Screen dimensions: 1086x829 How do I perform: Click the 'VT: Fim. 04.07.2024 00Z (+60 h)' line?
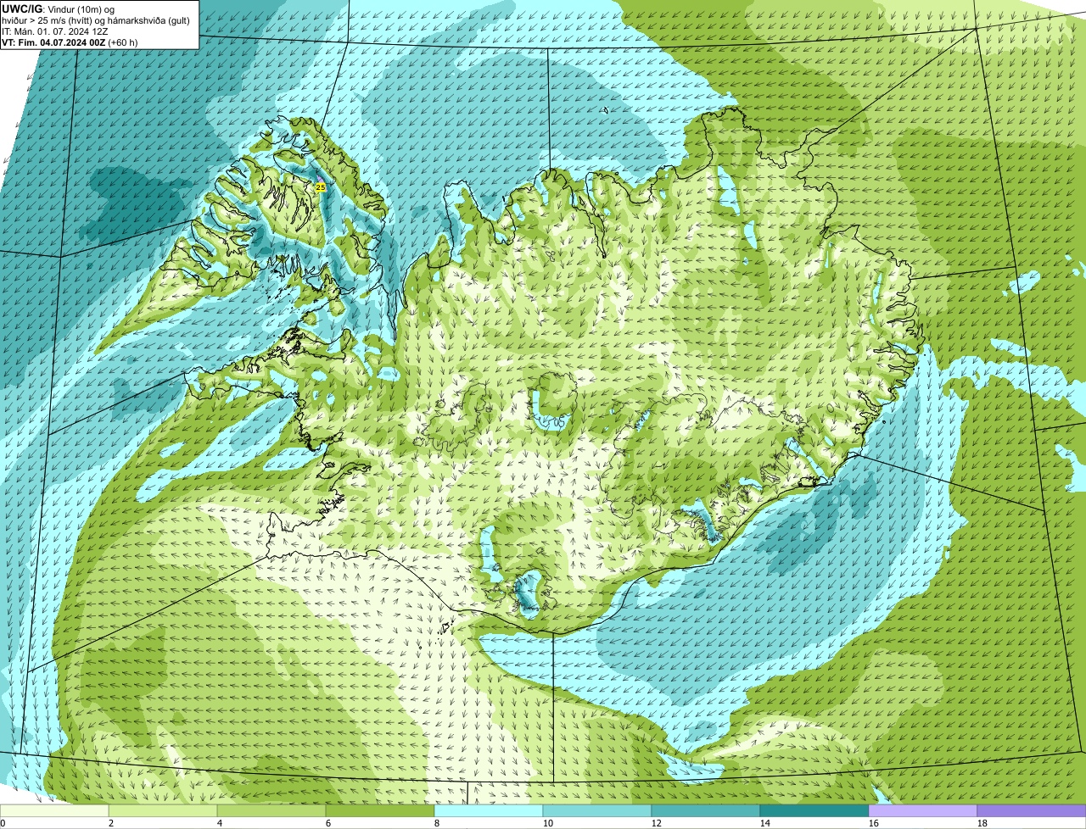coord(70,42)
